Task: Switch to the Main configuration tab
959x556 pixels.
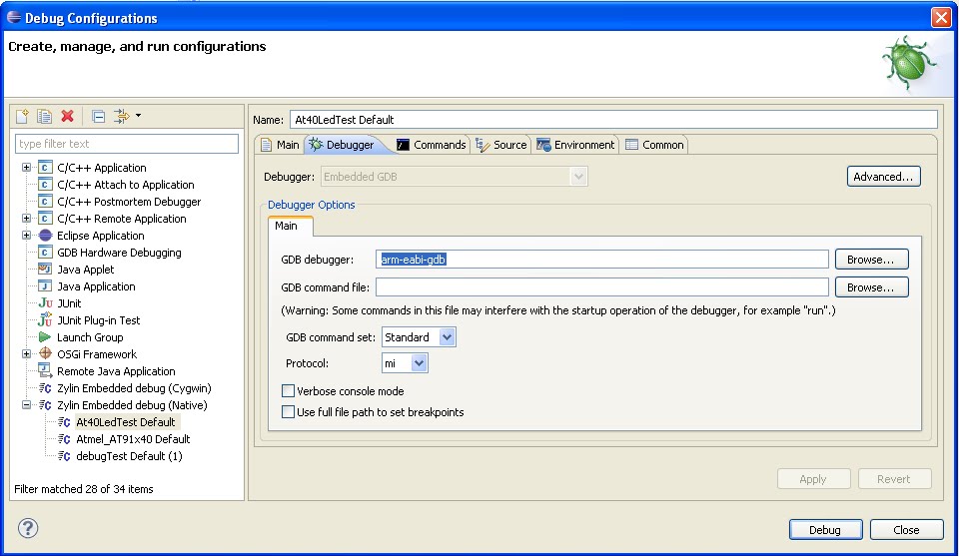Action: pos(280,145)
